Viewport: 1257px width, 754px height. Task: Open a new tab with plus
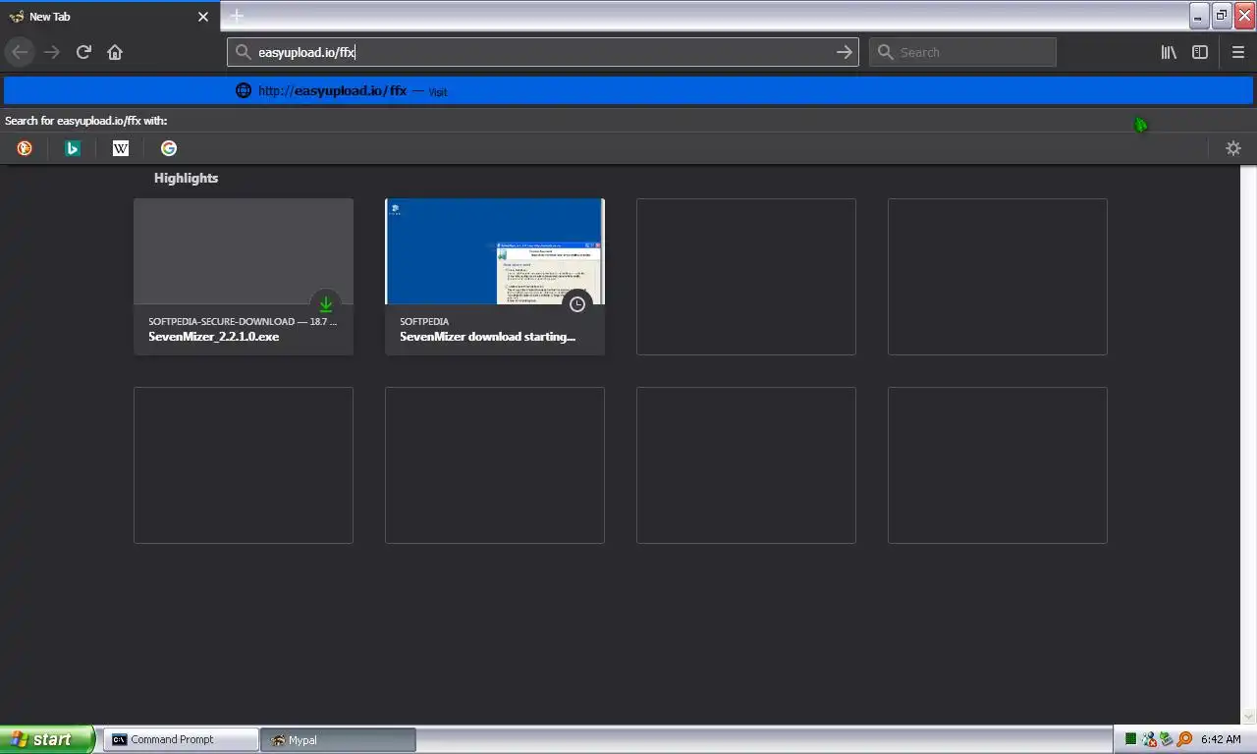tap(237, 16)
